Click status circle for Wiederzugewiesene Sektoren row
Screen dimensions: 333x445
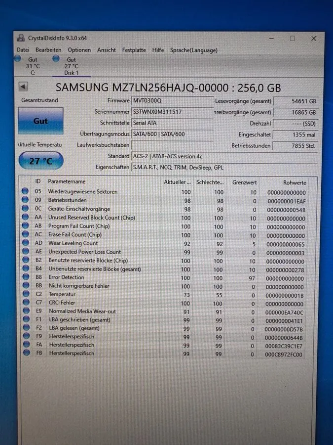pyautogui.click(x=25, y=191)
